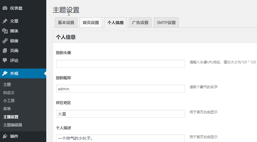Image resolution: width=257 pixels, height=142 pixels.
Task: Open 主题 under the Appearance submenu
Action: coord(7,84)
